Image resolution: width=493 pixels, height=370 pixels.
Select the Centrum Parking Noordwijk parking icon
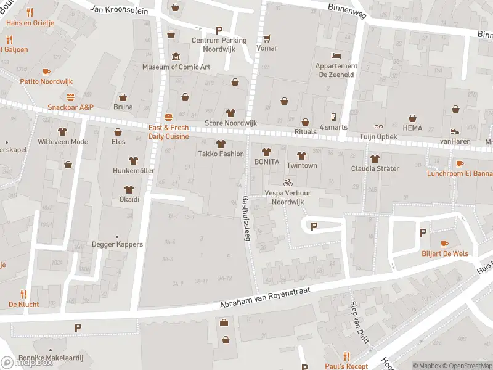pos(219,30)
